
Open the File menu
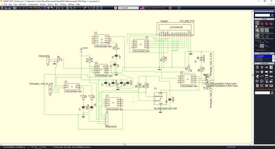coord(6,4)
